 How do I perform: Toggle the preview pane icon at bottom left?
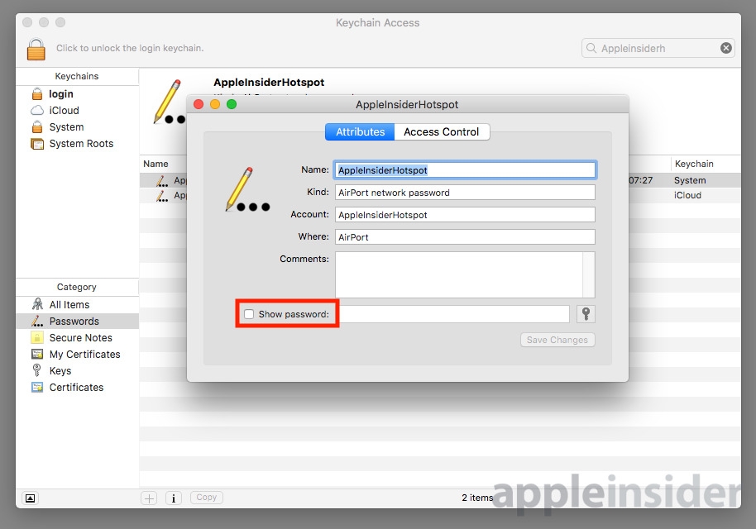point(30,498)
